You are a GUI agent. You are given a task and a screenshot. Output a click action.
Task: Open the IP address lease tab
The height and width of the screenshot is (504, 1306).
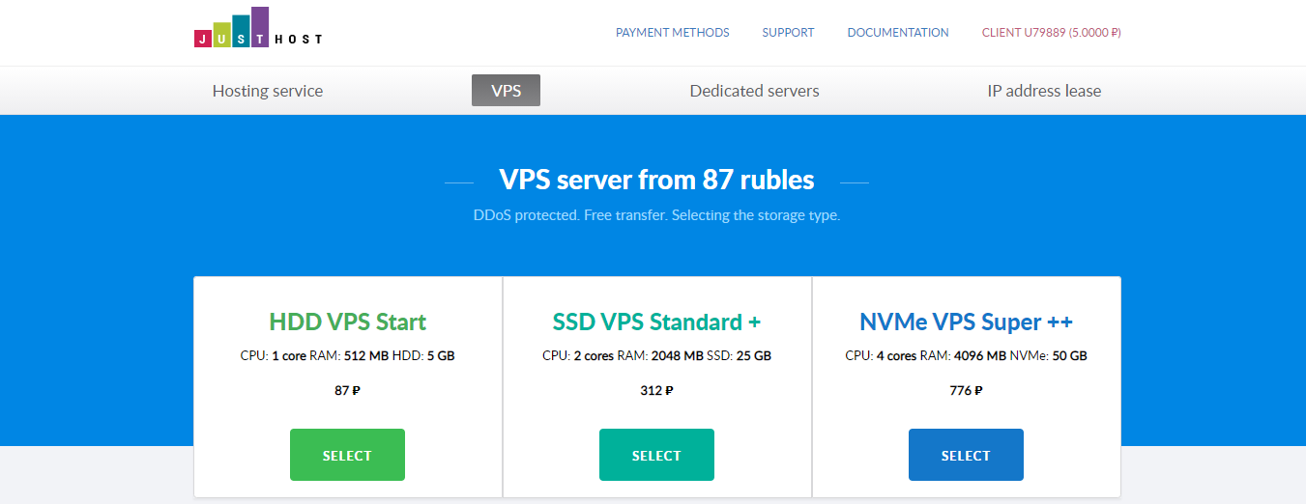tap(1044, 91)
